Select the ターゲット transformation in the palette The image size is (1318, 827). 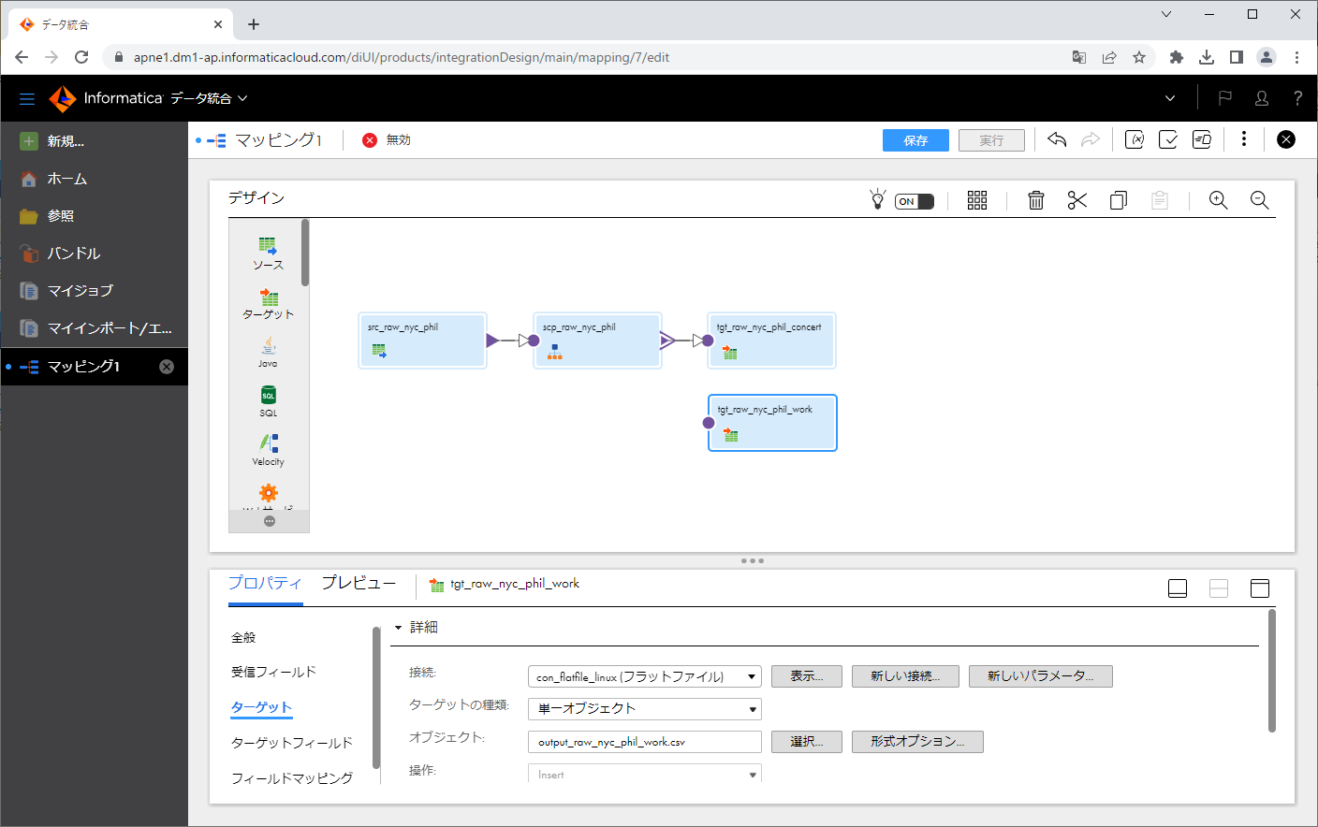(268, 303)
